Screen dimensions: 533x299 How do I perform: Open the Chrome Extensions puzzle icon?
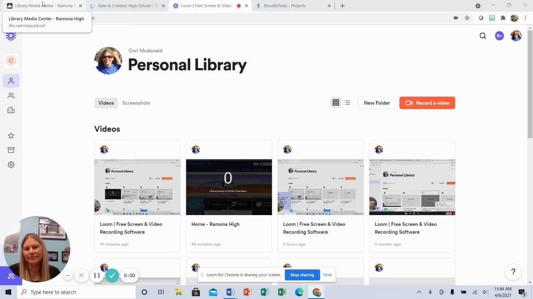[503, 18]
